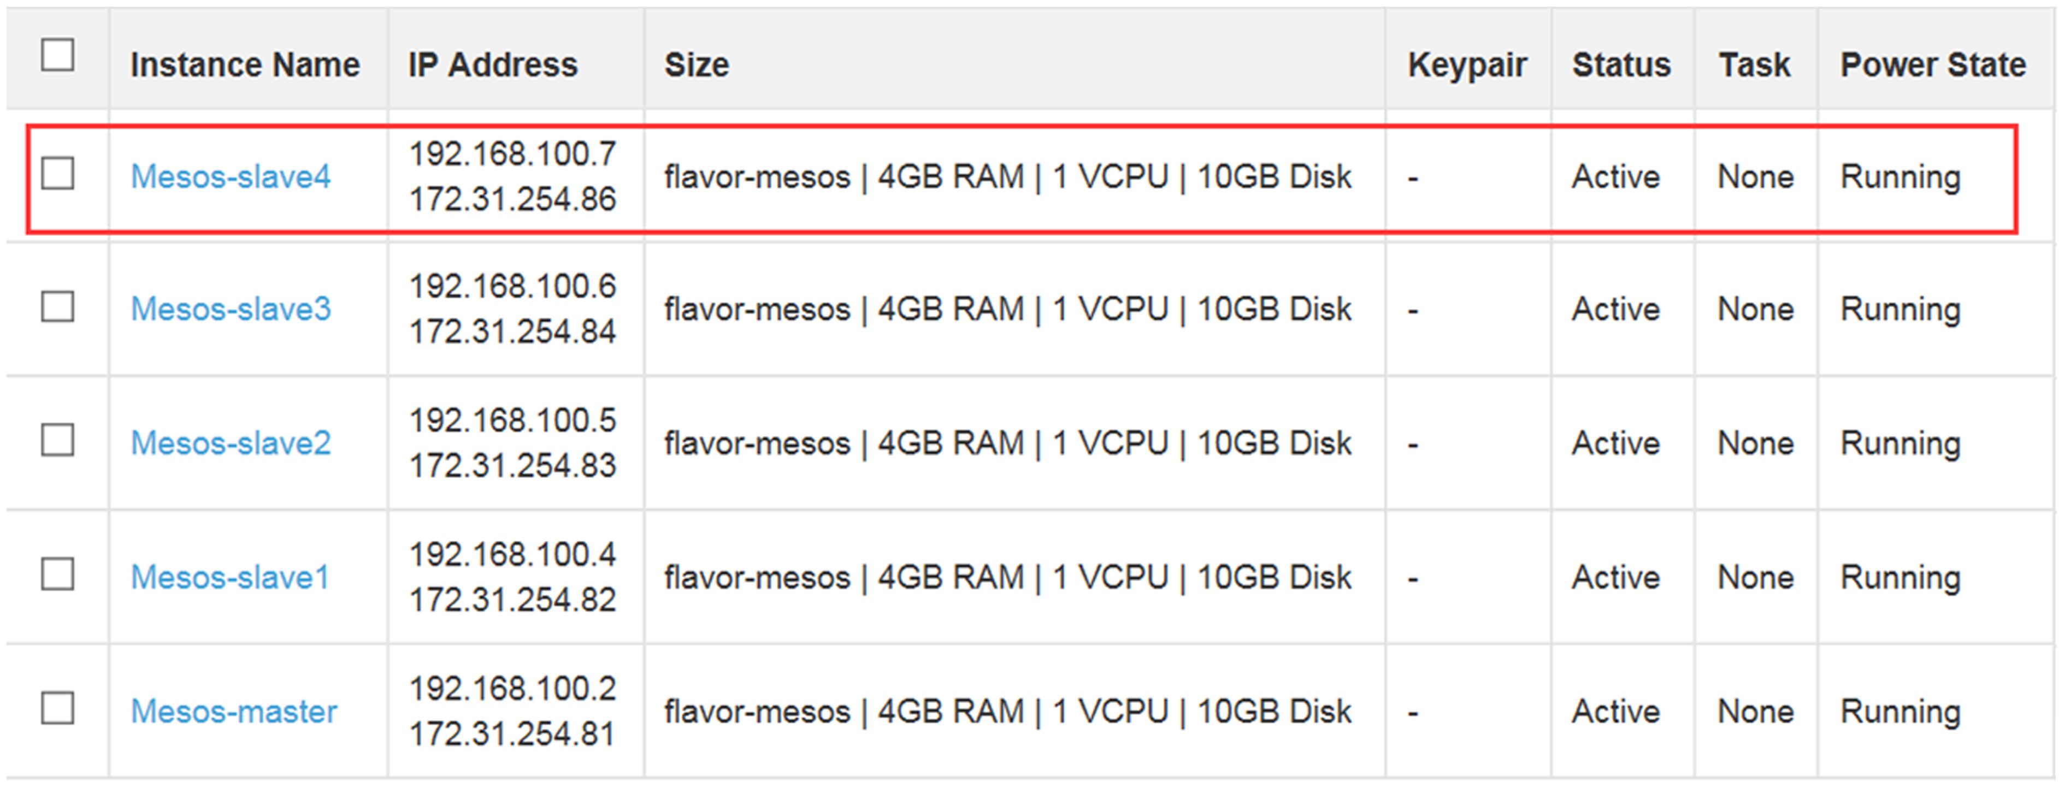Click the Task column header

pyautogui.click(x=1754, y=65)
